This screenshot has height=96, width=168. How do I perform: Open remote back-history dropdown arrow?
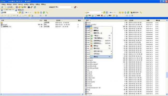point(113,13)
